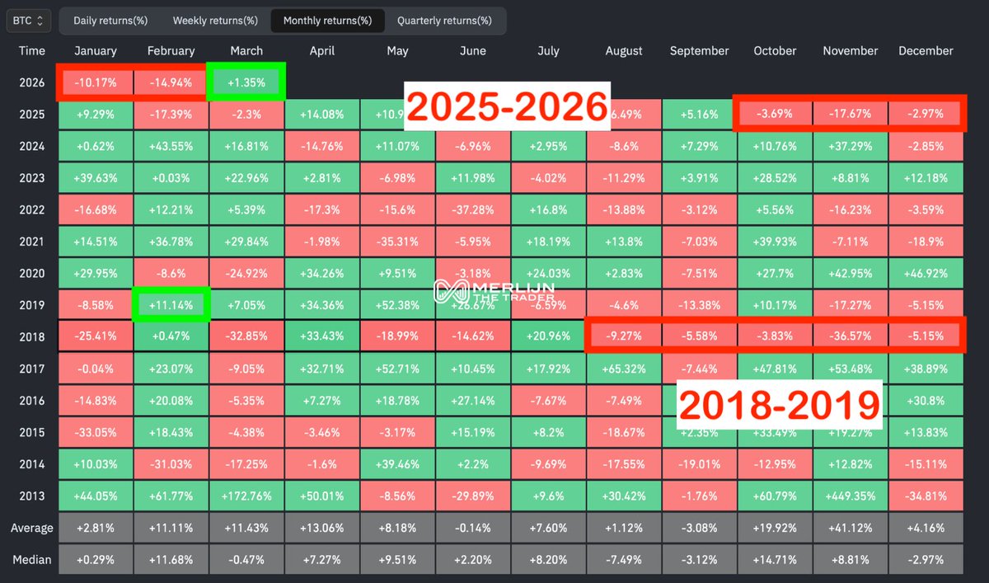
Task: Select the Average October value +19.92%
Action: coord(775,529)
